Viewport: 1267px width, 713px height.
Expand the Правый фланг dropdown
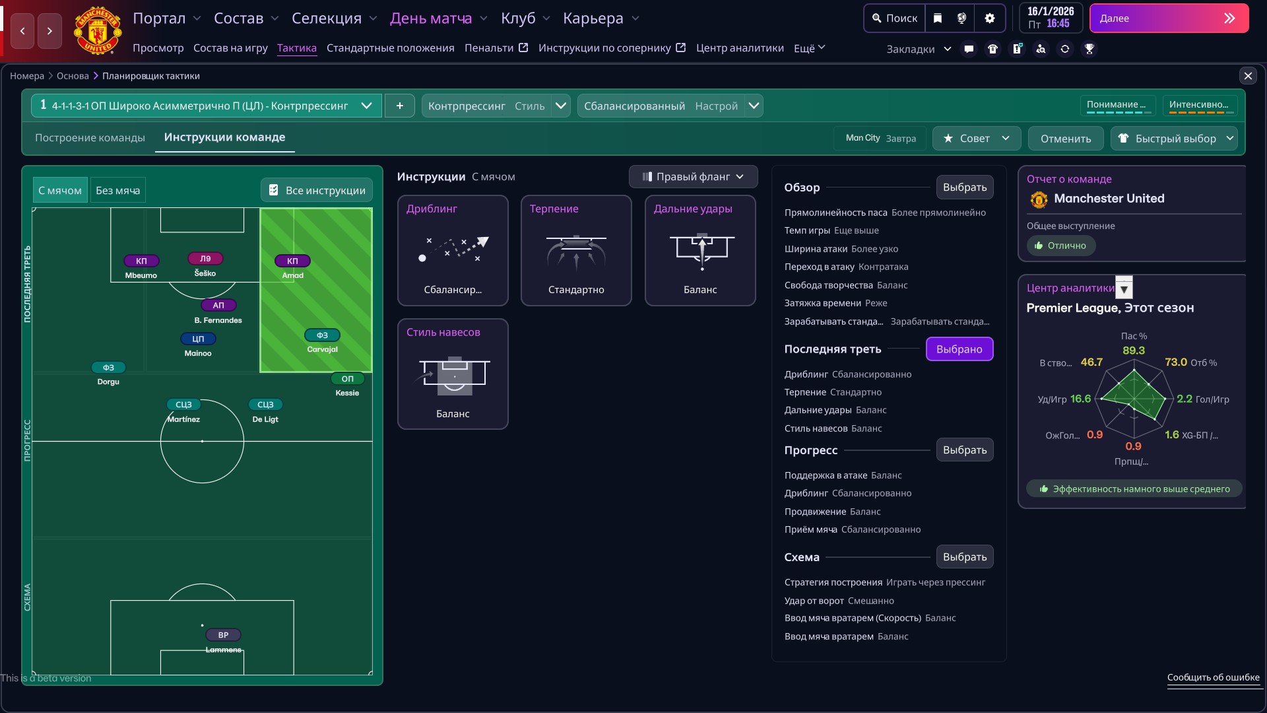[693, 177]
